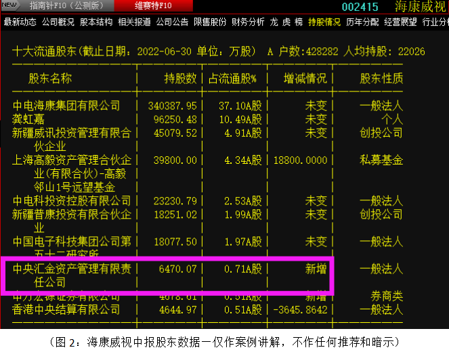Click percentage 0.71A股
The height and width of the screenshot is (352, 449).
click(x=243, y=269)
